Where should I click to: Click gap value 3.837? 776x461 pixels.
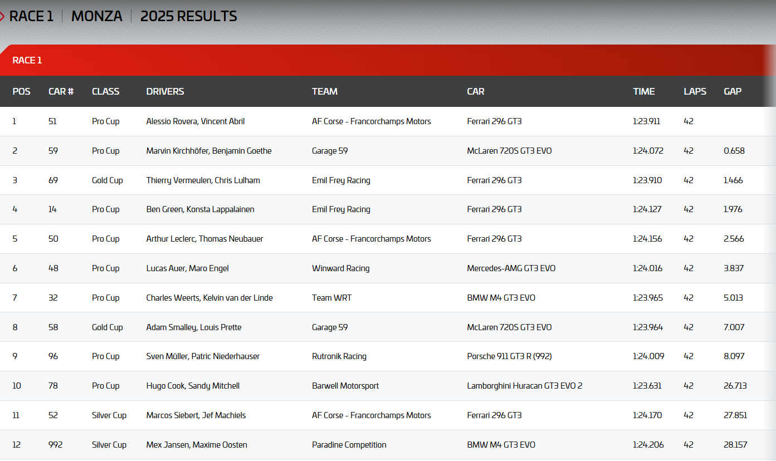734,268
